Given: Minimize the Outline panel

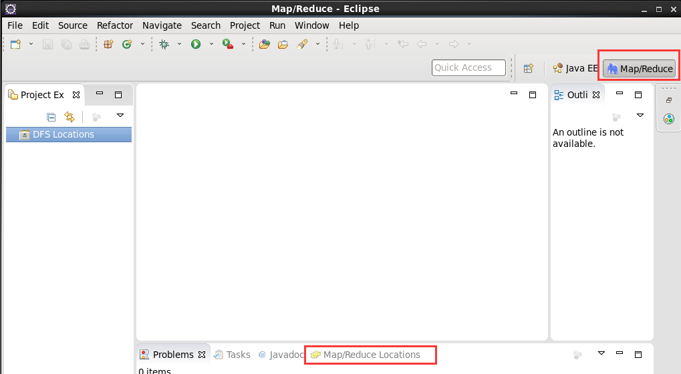Looking at the screenshot, I should [620, 93].
